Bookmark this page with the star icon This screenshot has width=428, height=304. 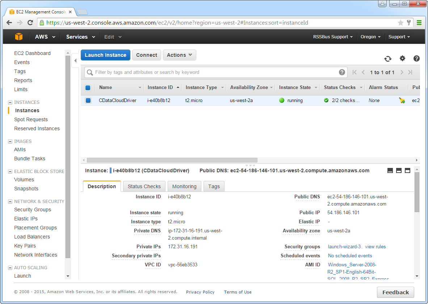[400, 23]
